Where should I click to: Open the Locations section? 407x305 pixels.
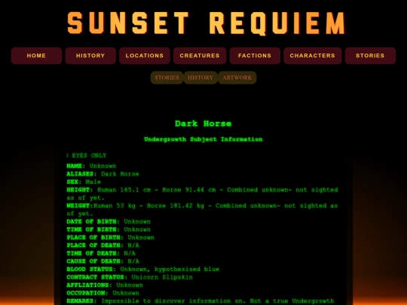(x=145, y=56)
